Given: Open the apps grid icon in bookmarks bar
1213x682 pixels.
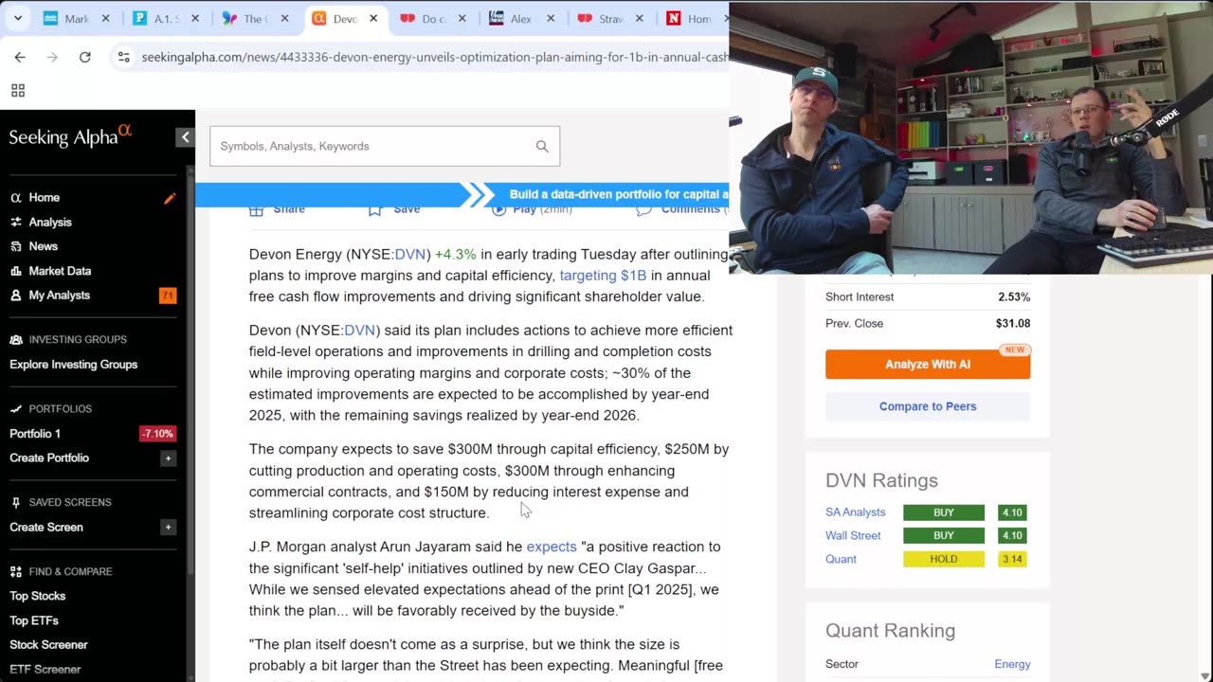Looking at the screenshot, I should tap(17, 91).
